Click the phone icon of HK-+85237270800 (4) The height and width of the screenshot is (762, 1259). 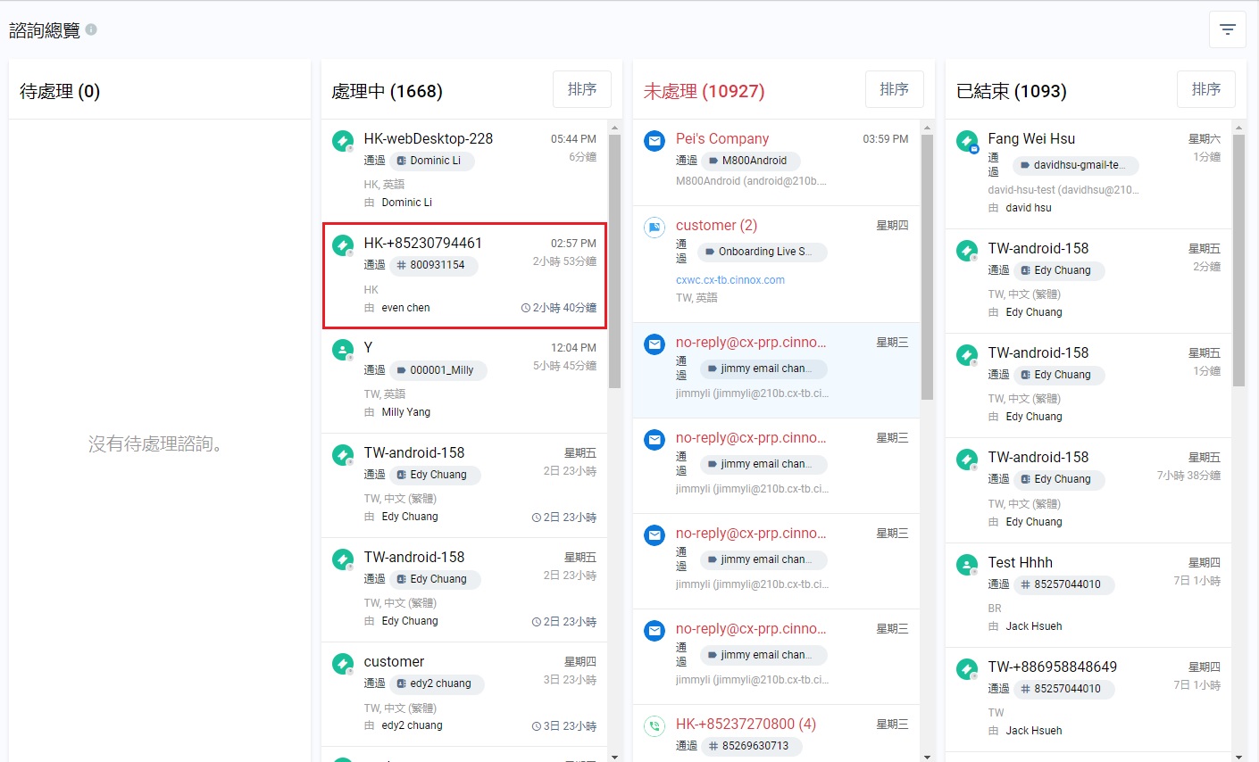[x=655, y=726]
